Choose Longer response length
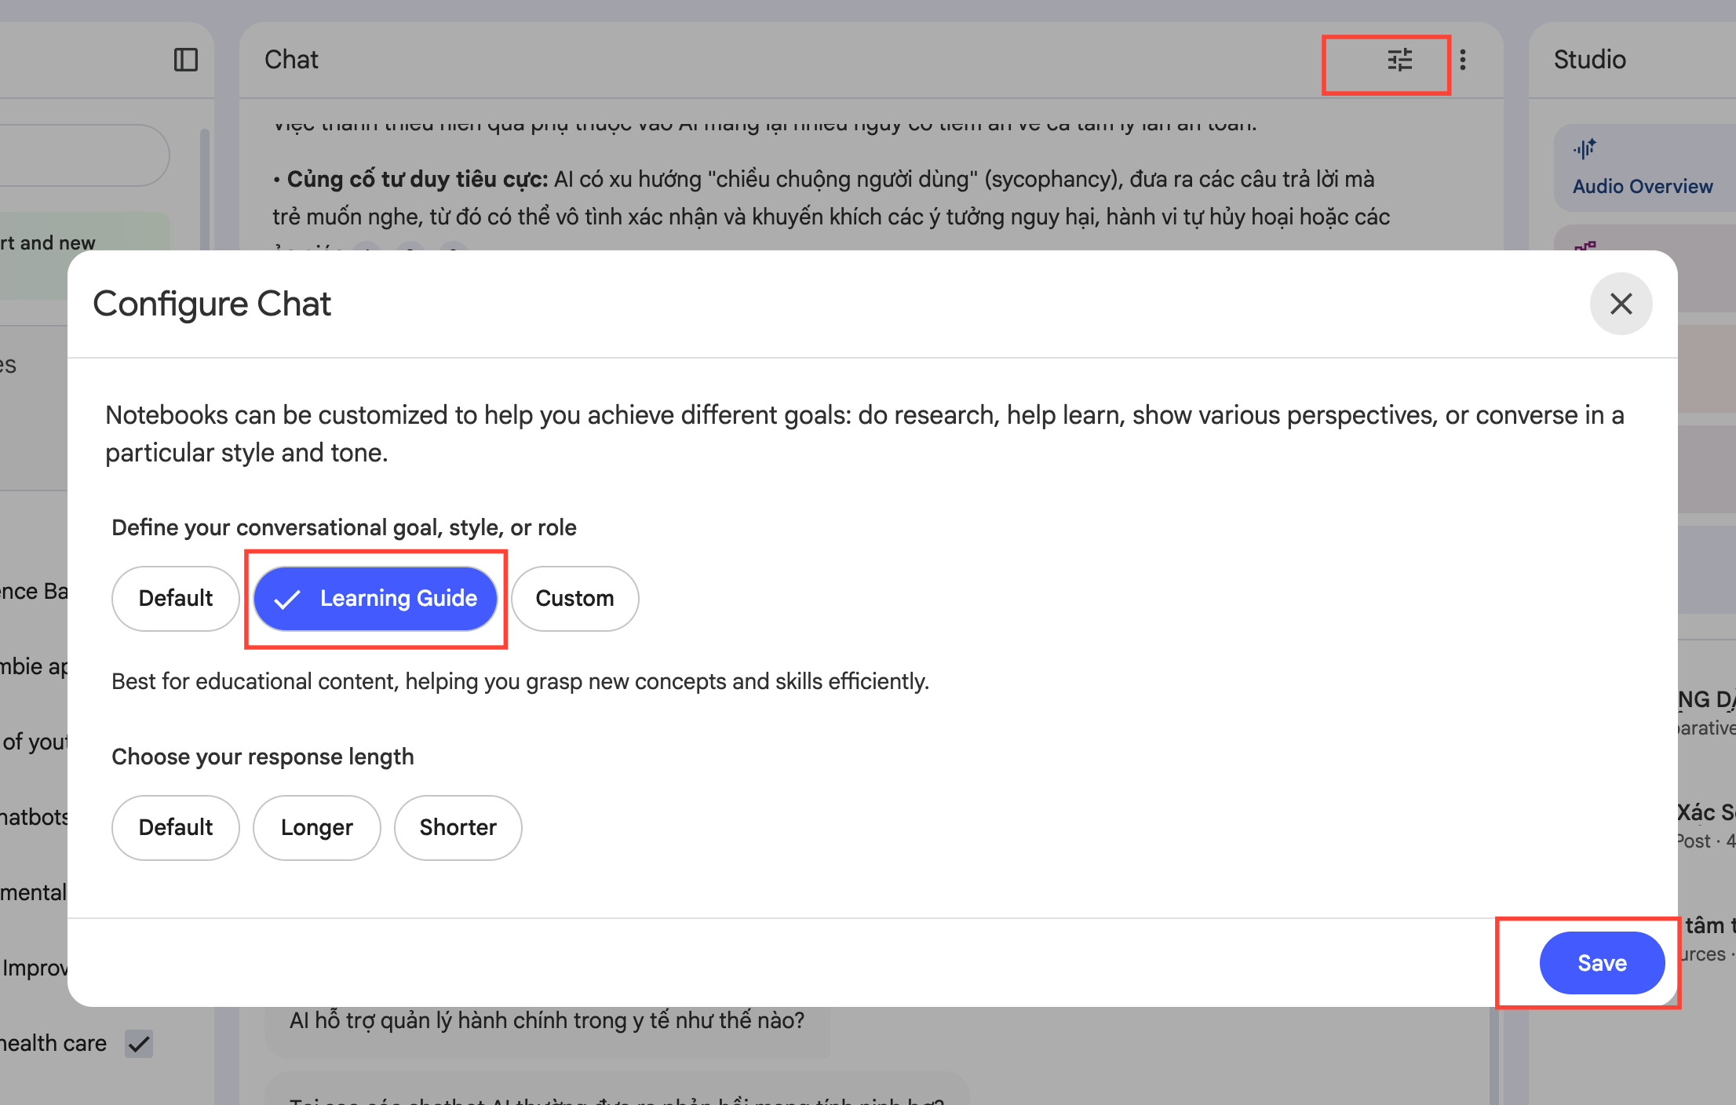This screenshot has height=1105, width=1736. point(316,828)
